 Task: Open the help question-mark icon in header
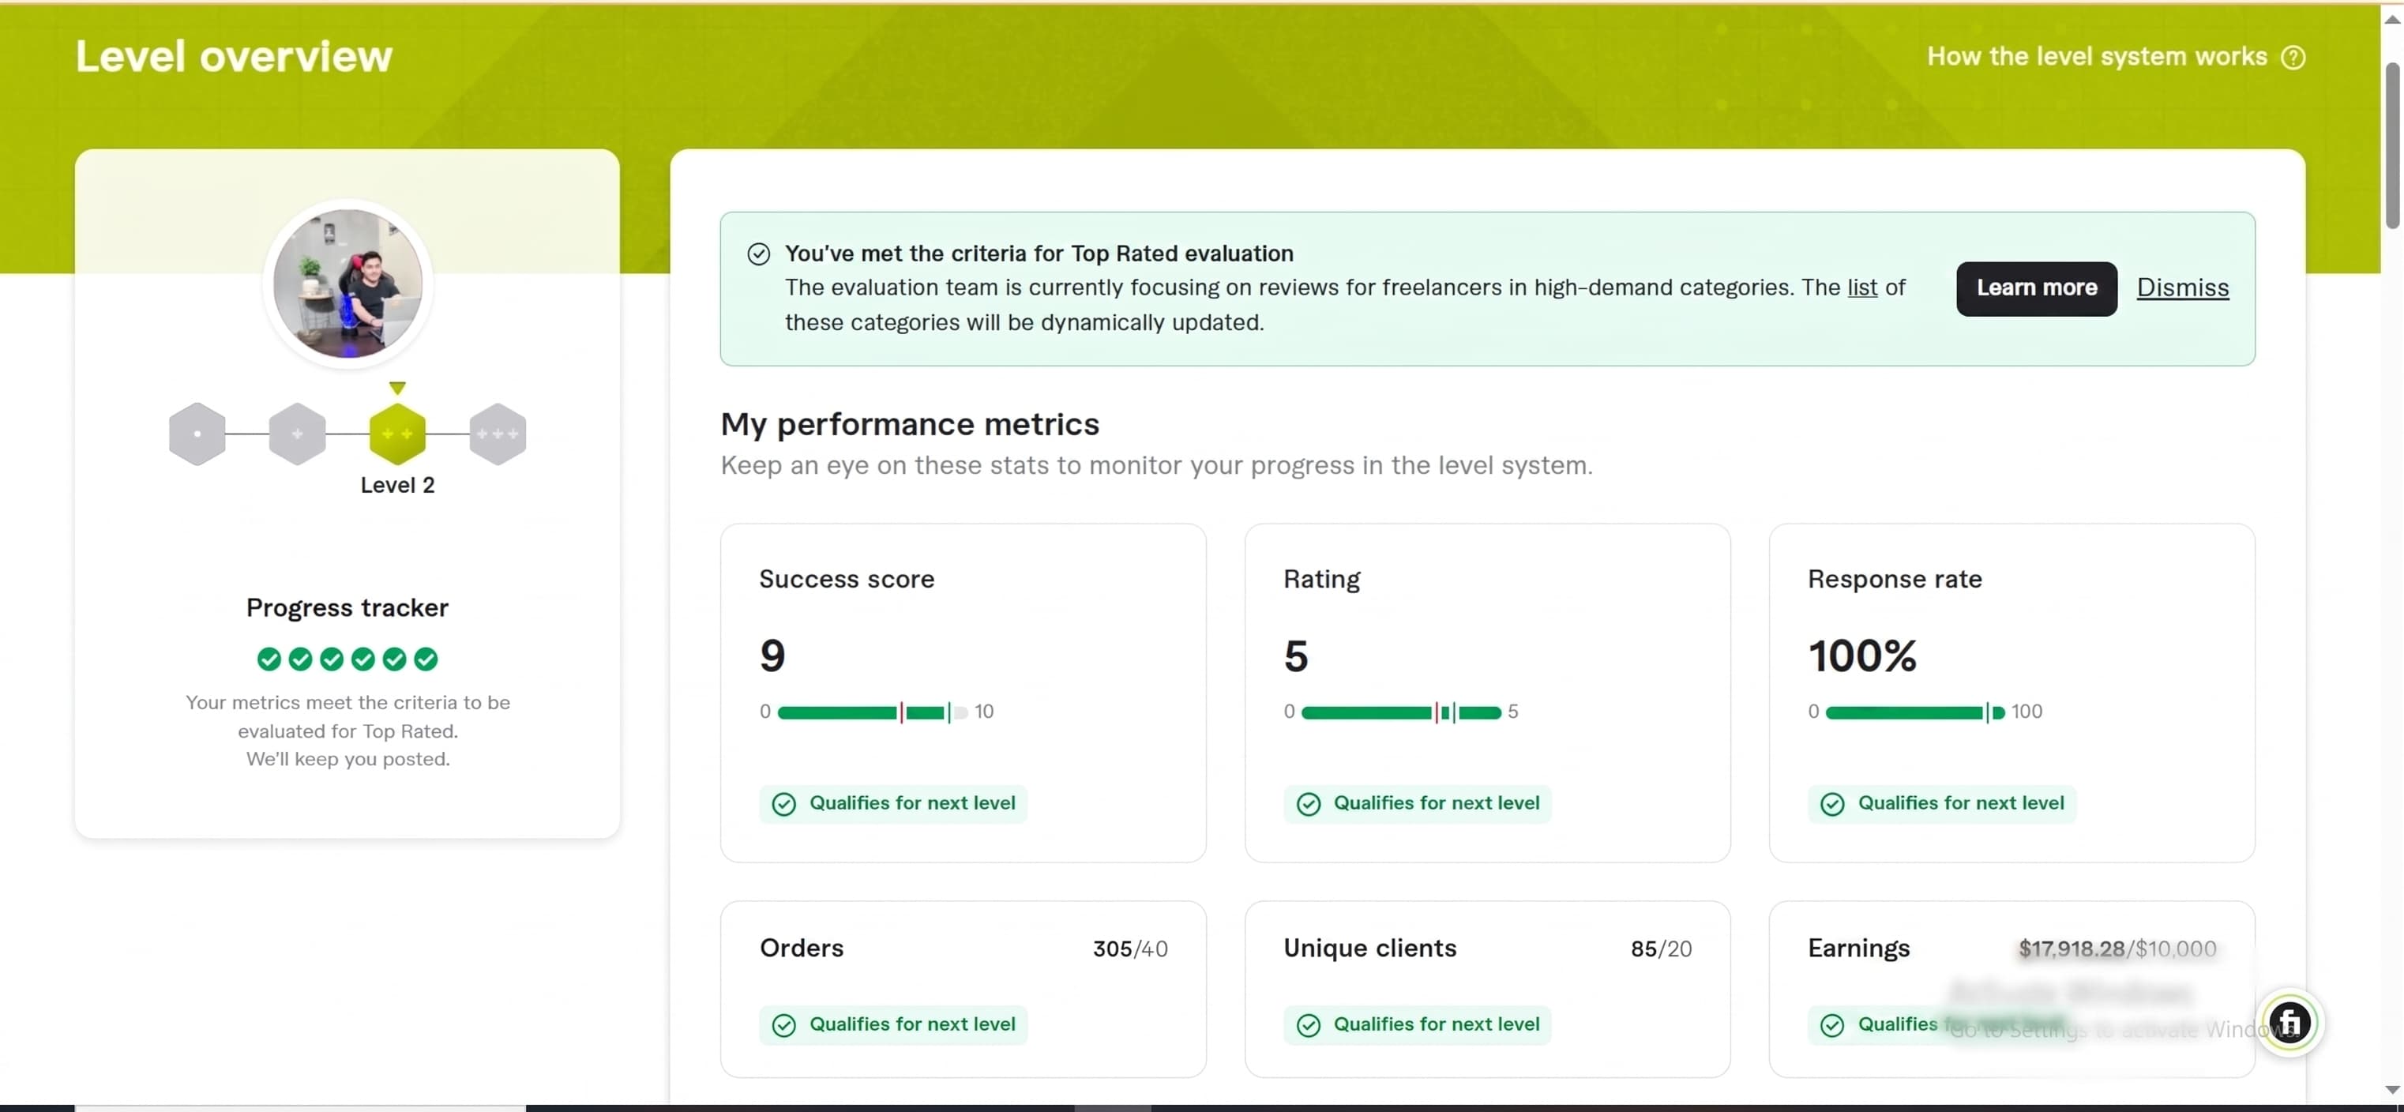(2293, 58)
